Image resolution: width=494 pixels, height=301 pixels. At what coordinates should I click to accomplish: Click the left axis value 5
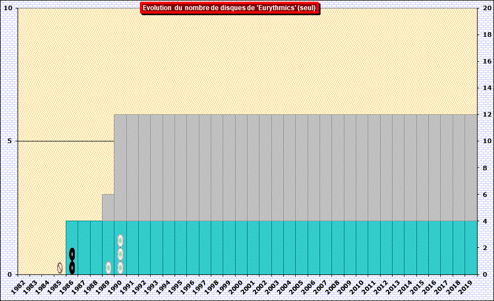[10, 141]
